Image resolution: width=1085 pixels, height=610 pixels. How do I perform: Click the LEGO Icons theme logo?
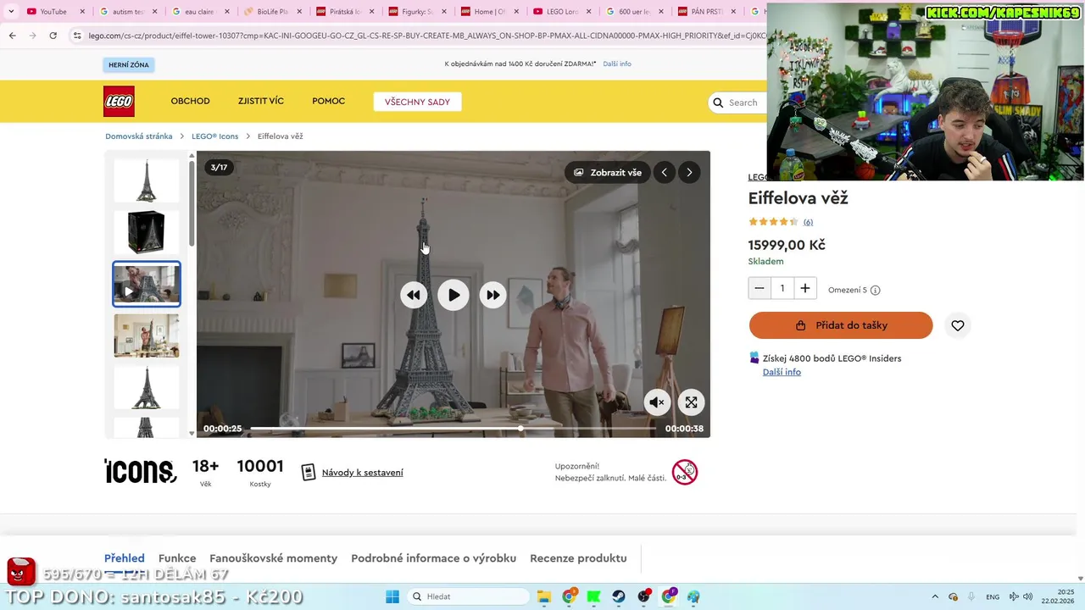point(140,471)
